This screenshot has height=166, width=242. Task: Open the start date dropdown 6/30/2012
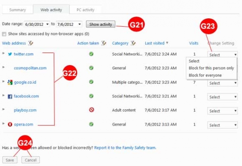point(37,24)
